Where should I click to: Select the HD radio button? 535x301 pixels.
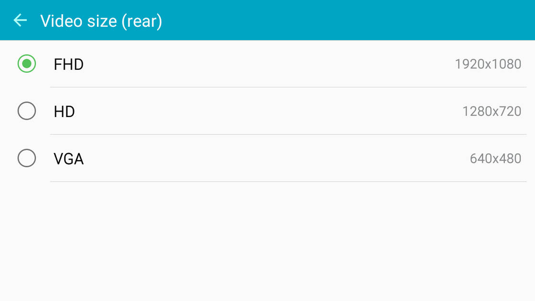(x=27, y=111)
